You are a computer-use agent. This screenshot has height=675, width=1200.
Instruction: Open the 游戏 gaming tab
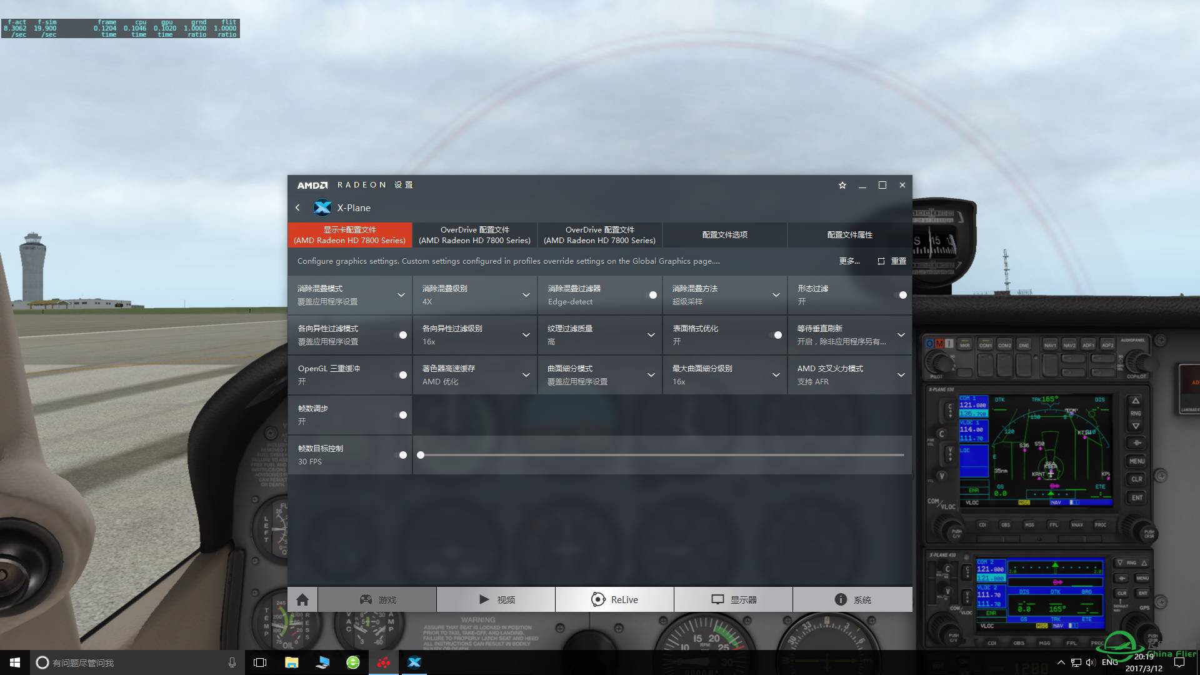pyautogui.click(x=377, y=599)
